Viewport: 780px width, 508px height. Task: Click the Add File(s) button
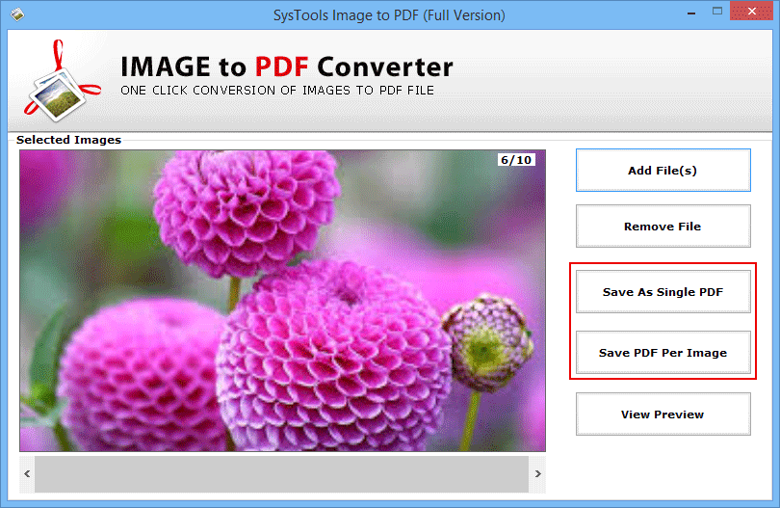(663, 171)
